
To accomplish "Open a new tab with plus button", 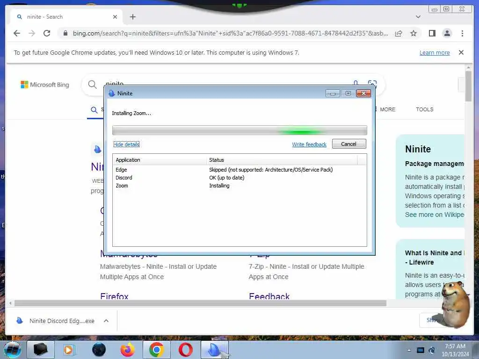I will click(132, 17).
